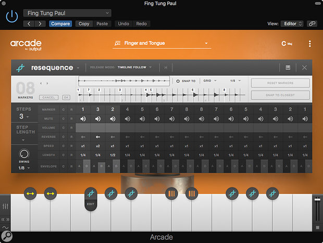
Task: Click the x2 speed cell on step two
Action: 97,146
